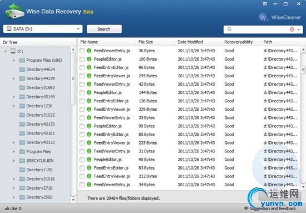Expand the Directory1236 node
Viewport: 306px width, 213px height.
pyautogui.click(x=14, y=106)
